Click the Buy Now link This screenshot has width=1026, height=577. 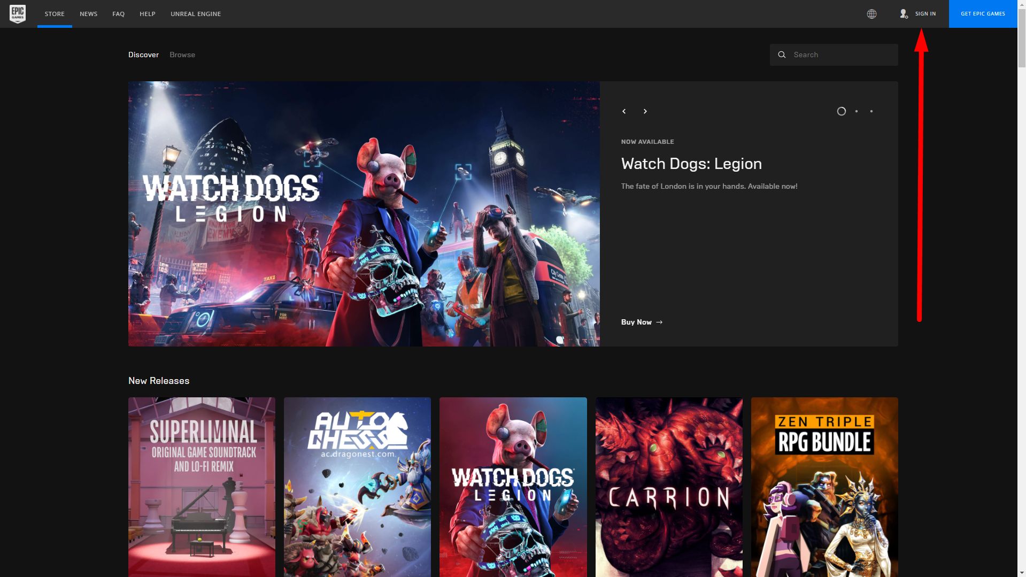click(x=636, y=322)
